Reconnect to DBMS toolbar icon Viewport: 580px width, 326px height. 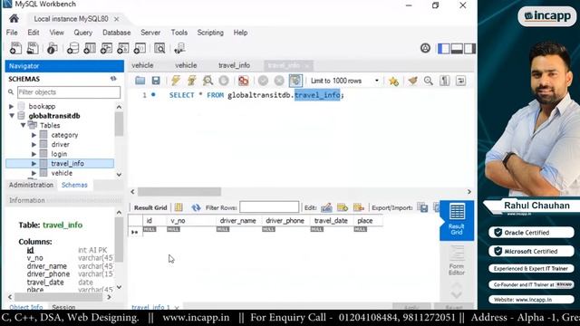pos(179,48)
